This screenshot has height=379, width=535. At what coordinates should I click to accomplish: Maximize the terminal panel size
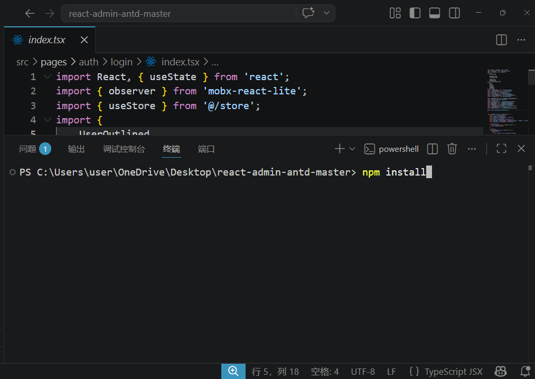[x=501, y=149]
